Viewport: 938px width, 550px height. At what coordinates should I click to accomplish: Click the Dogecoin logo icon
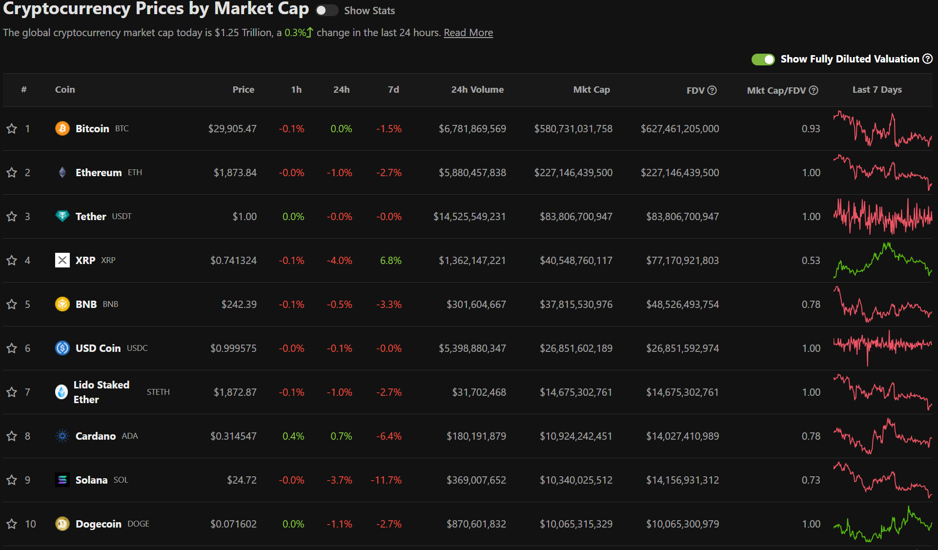pyautogui.click(x=62, y=524)
